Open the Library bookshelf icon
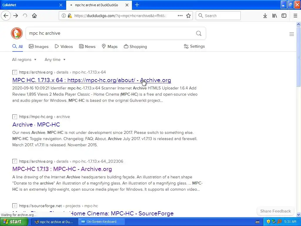Image resolution: width=301 pixels, height=226 pixels. coord(275,16)
